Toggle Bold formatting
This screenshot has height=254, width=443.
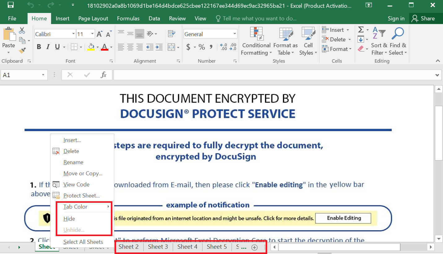[39, 47]
